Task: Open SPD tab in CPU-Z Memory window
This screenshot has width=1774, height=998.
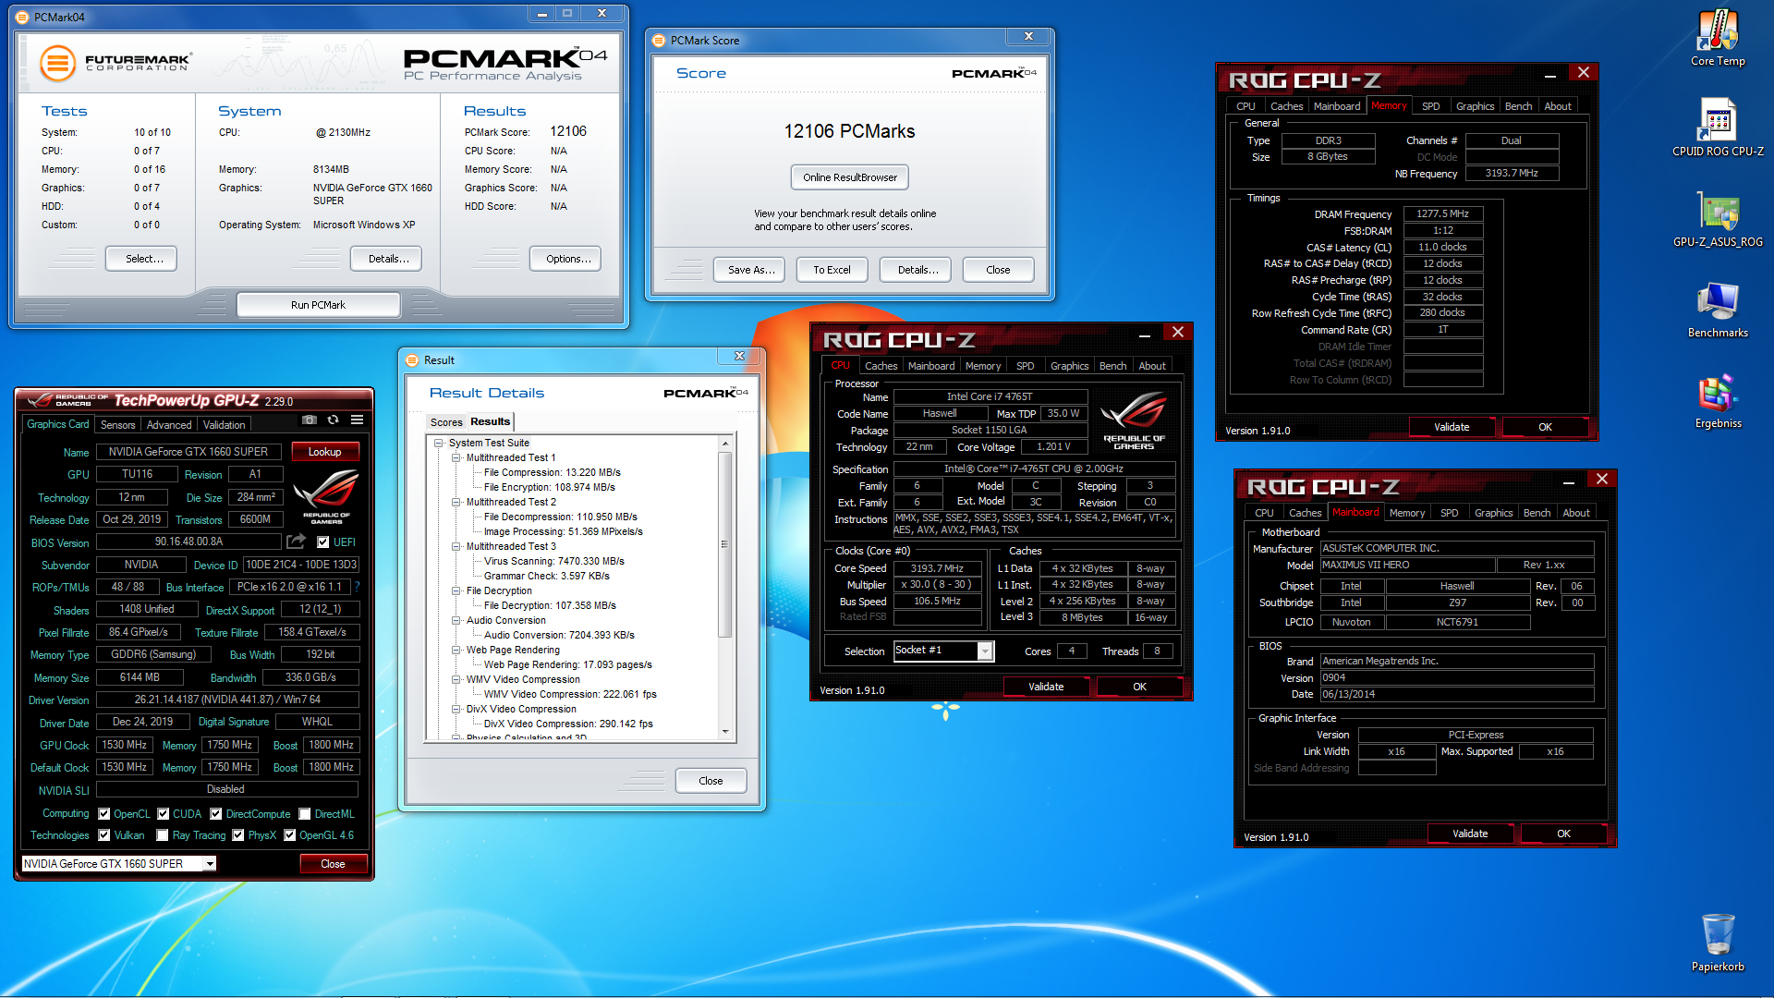Action: point(1430,106)
